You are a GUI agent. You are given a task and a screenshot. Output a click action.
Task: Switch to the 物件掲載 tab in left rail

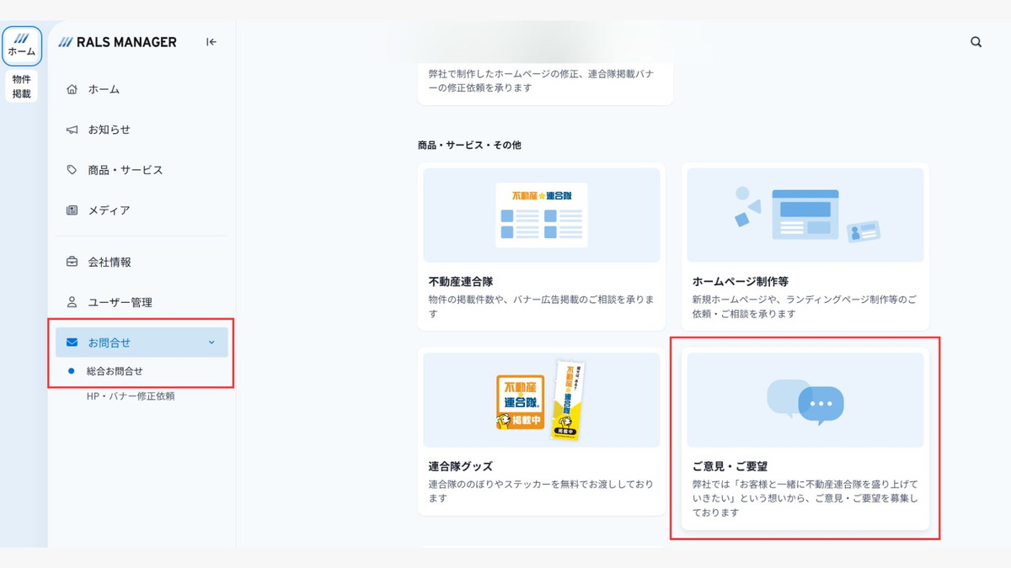22,87
